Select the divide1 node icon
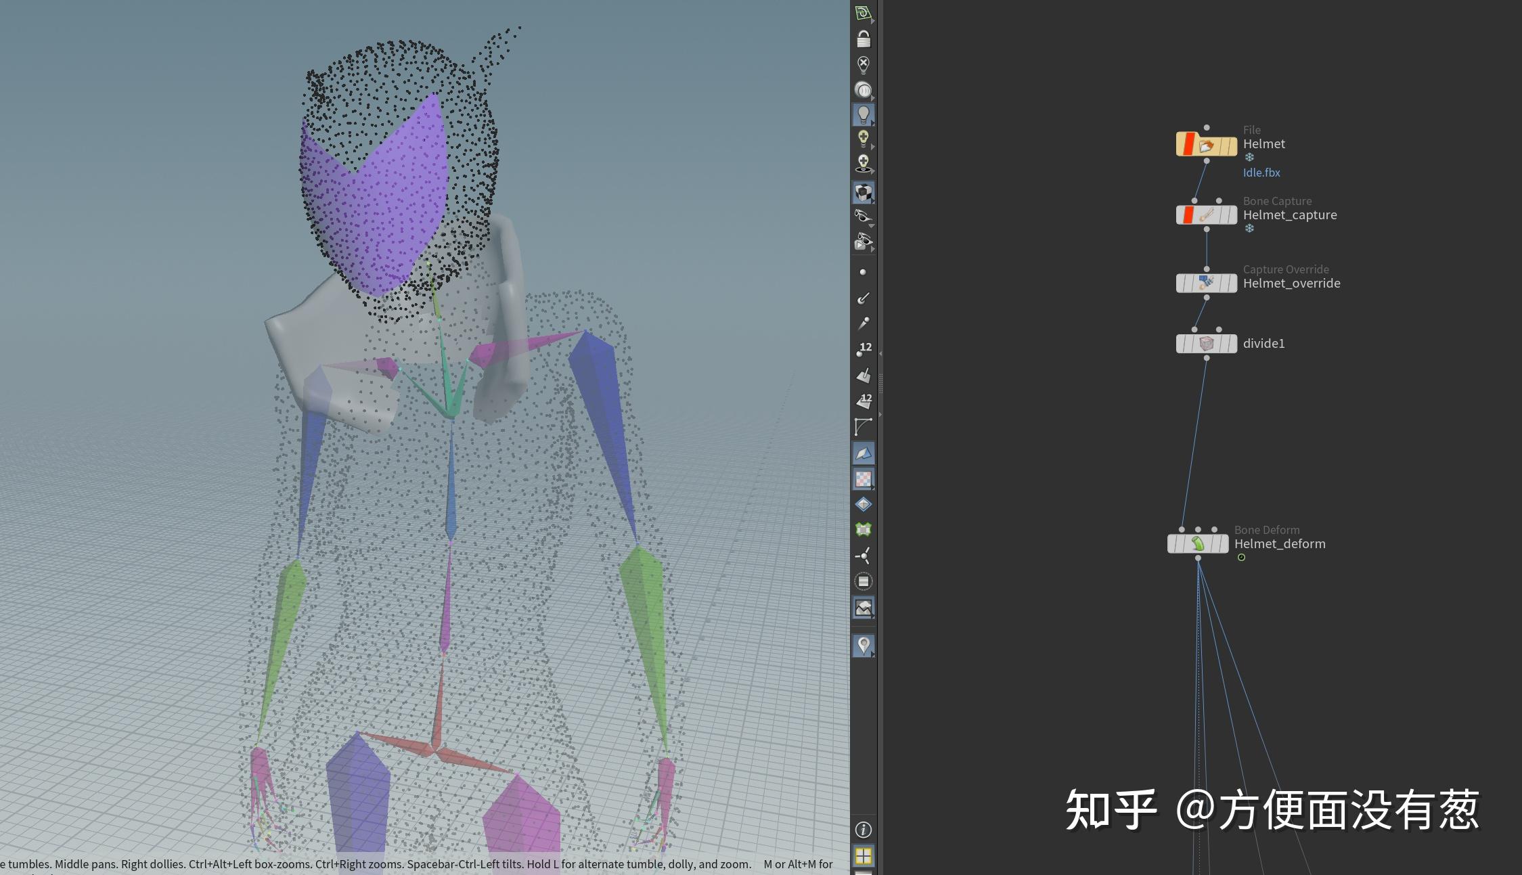This screenshot has width=1522, height=875. pyautogui.click(x=1206, y=344)
